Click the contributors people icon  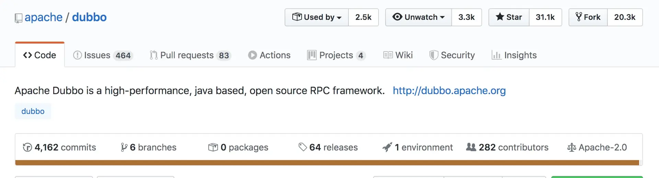(471, 147)
